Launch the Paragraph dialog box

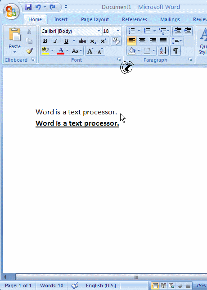pyautogui.click(x=190, y=59)
